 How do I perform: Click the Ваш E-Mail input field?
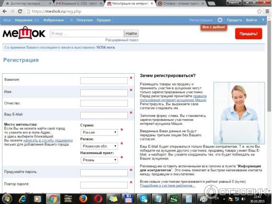click(104, 115)
